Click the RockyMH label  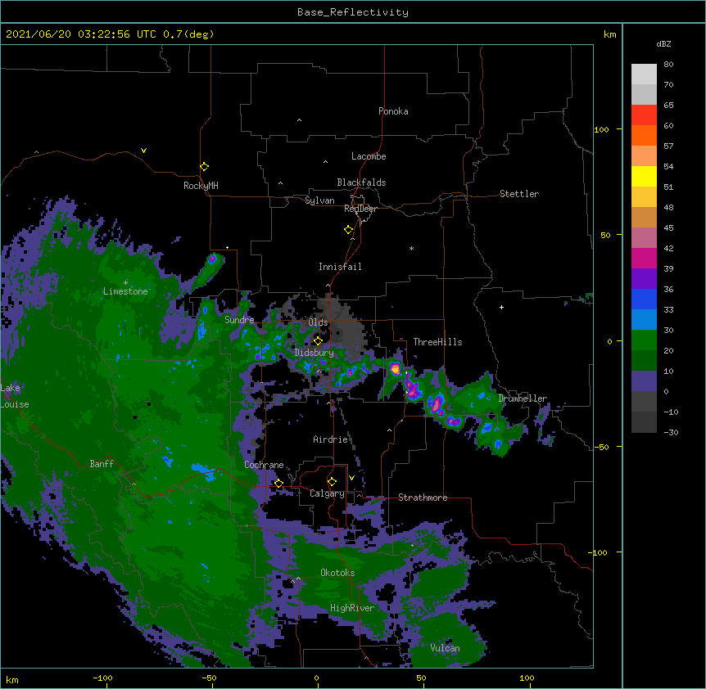coord(201,186)
